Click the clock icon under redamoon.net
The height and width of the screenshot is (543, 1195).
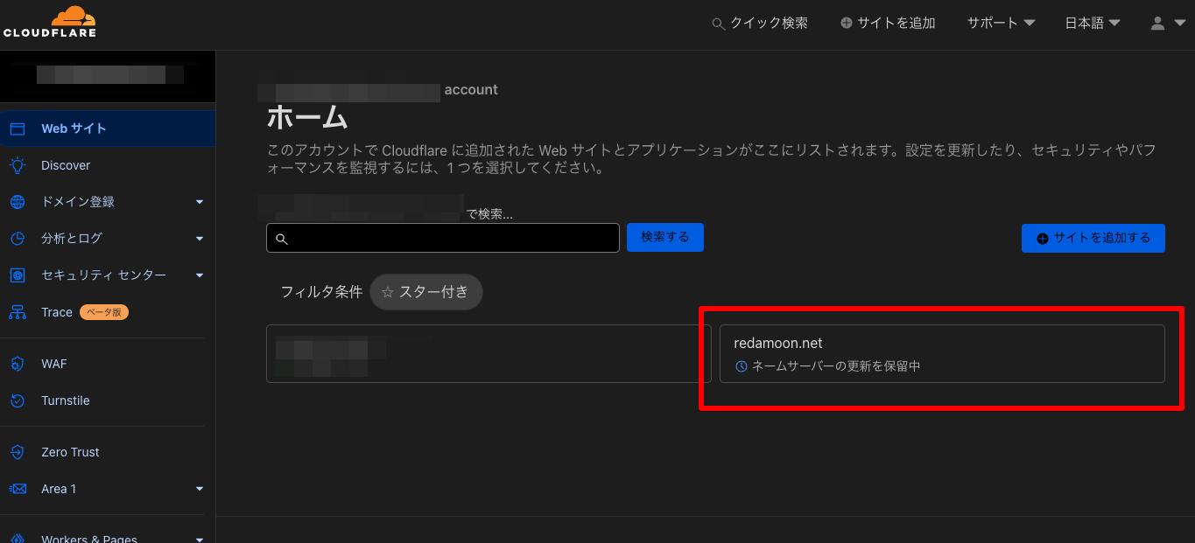(741, 366)
